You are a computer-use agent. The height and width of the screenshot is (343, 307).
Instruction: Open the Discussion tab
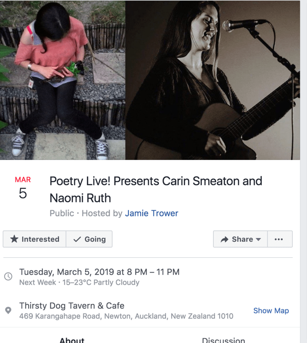[x=223, y=340]
